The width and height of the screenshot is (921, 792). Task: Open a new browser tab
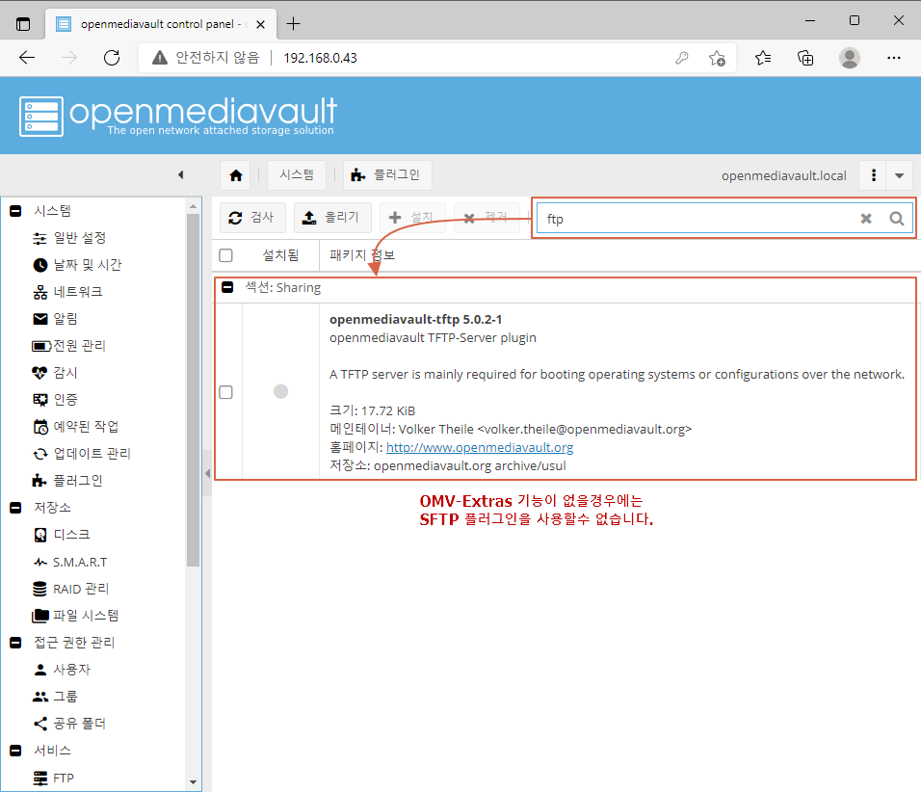click(x=293, y=23)
